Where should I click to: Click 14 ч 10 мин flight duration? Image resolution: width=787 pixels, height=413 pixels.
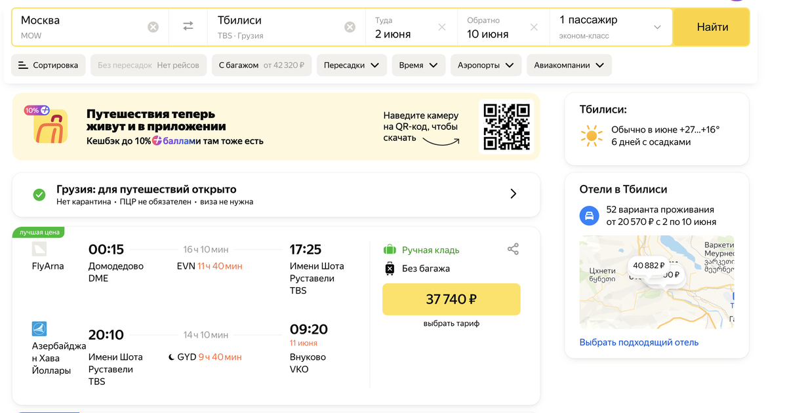point(206,335)
